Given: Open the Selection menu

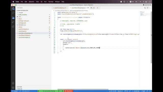Looking at the screenshot, I should (32, 2).
